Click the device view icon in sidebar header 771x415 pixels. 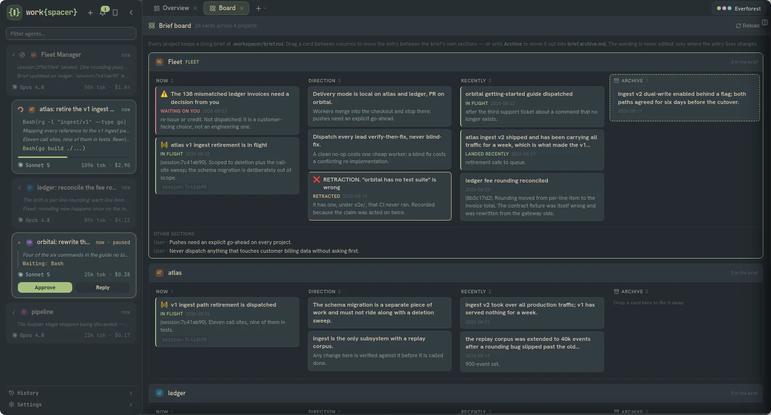[115, 13]
